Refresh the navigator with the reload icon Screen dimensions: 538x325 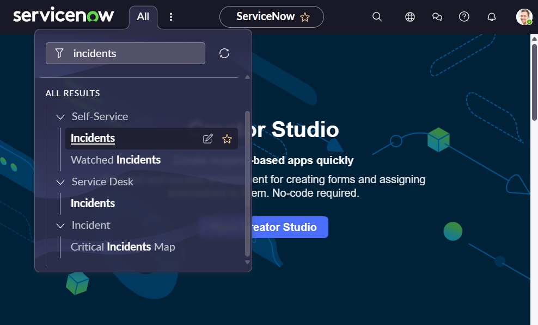click(224, 53)
